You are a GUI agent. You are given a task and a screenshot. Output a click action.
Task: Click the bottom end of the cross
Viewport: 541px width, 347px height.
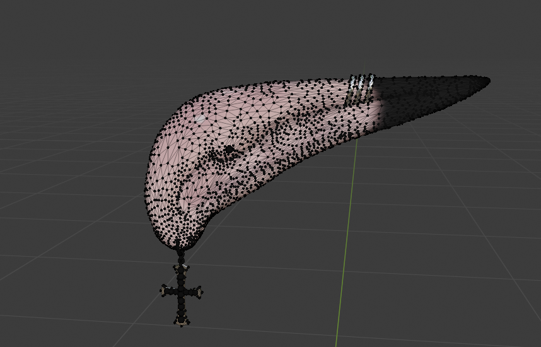click(182, 322)
